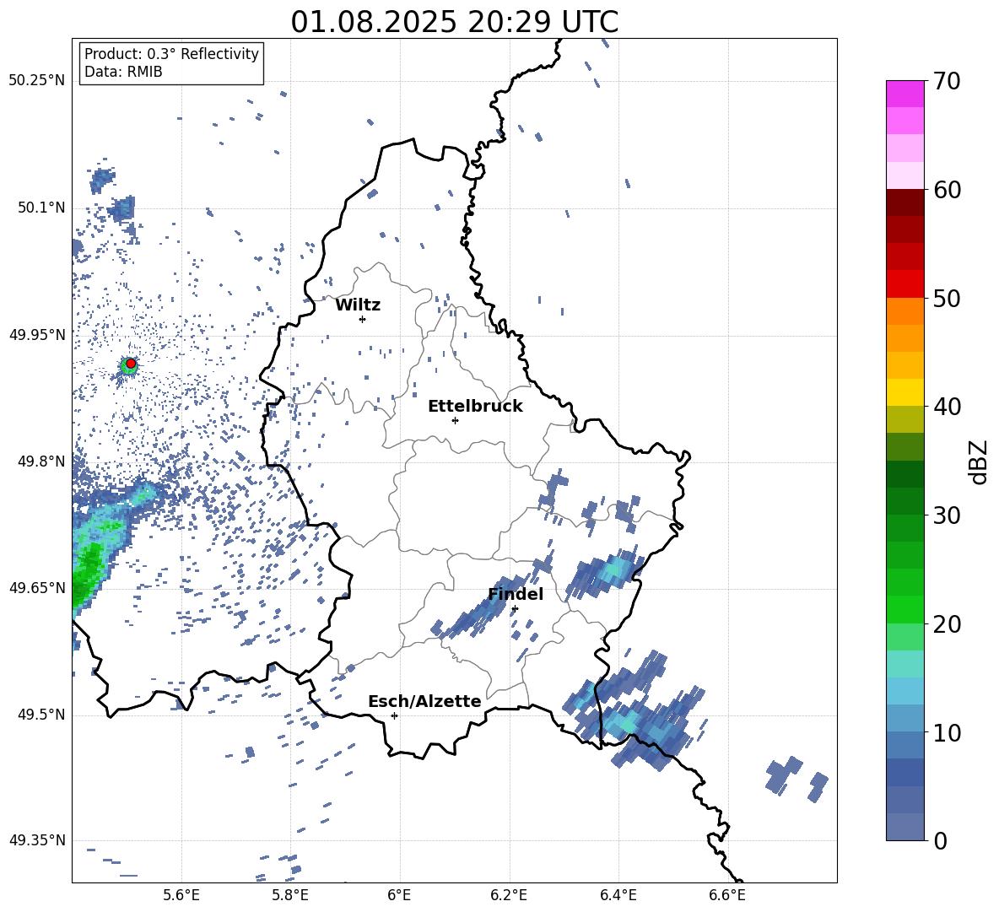Click the 49.65°N latitude label
Image resolution: width=999 pixels, height=912 pixels.
pyautogui.click(x=37, y=588)
